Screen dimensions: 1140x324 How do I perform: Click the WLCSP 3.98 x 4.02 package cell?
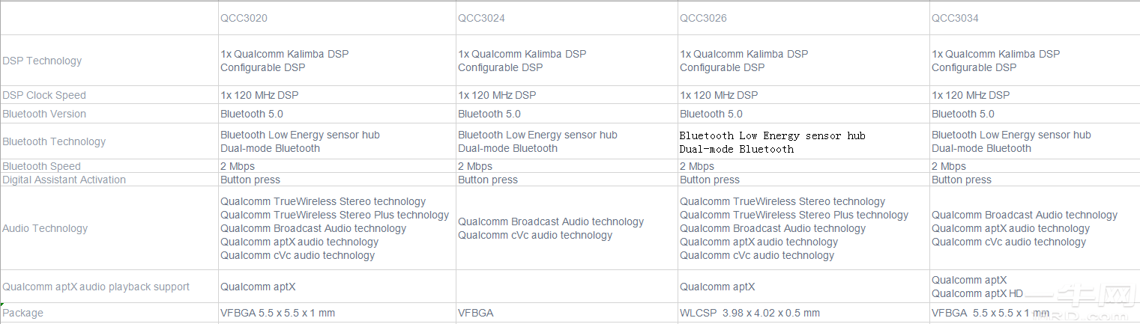(x=750, y=313)
